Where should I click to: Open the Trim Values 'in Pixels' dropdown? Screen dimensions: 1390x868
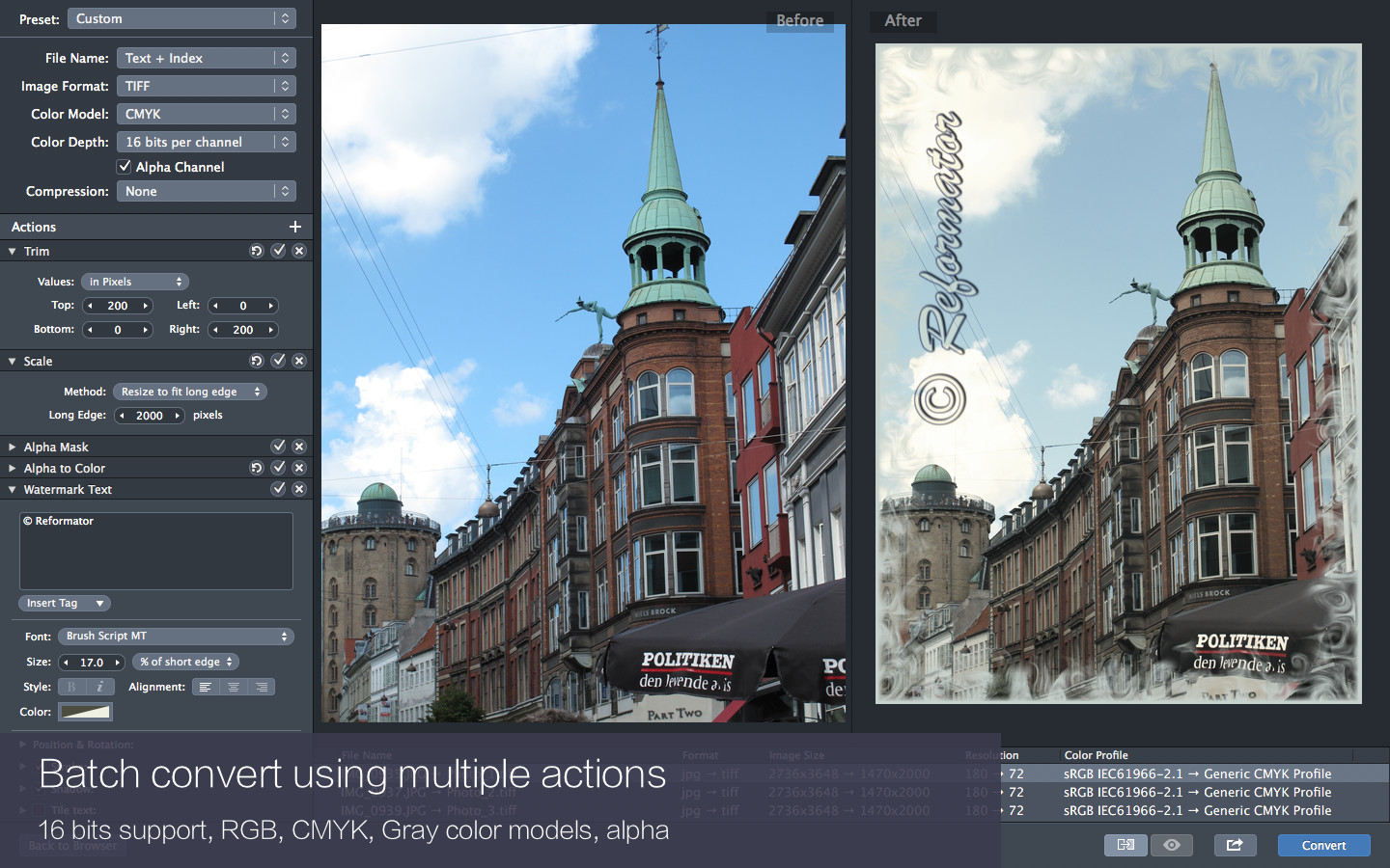pos(135,282)
